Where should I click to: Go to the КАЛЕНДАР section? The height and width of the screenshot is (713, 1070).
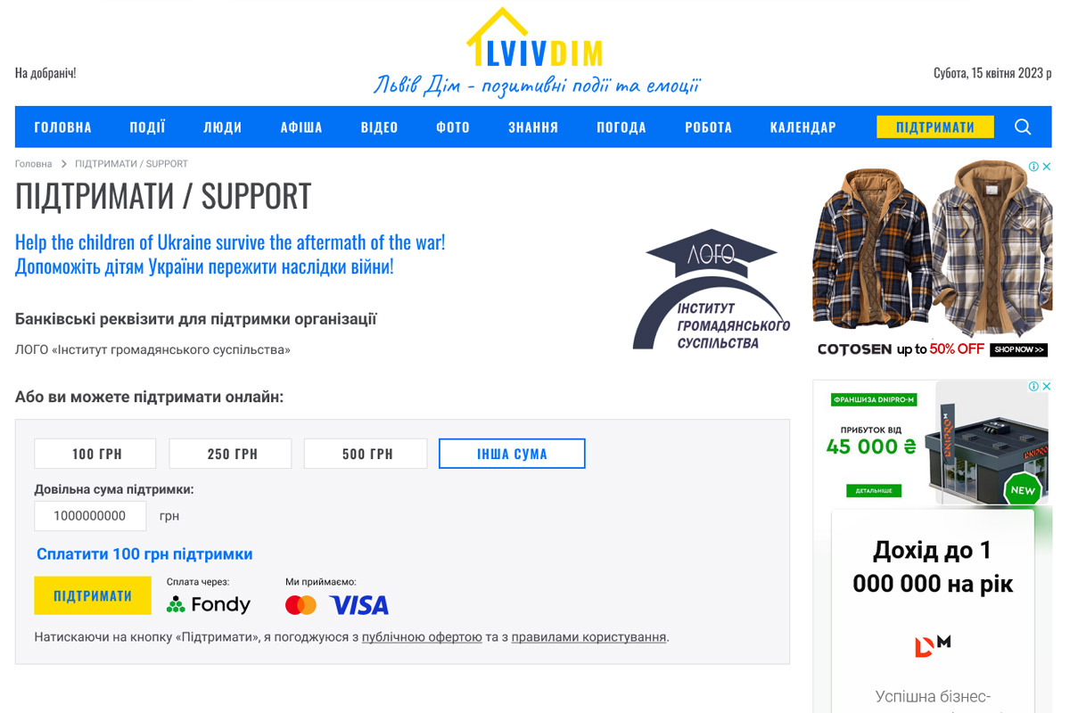[x=803, y=127]
